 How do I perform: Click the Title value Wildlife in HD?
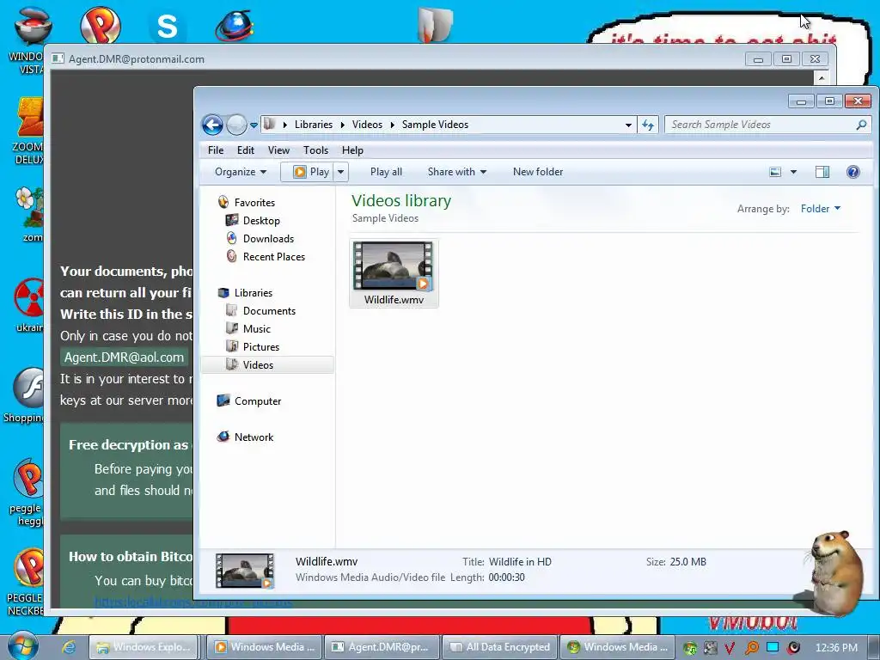coord(520,562)
